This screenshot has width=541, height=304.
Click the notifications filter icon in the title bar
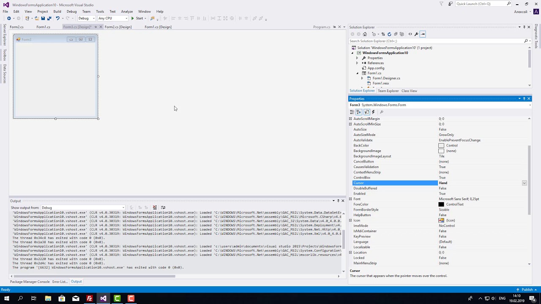[x=441, y=4]
